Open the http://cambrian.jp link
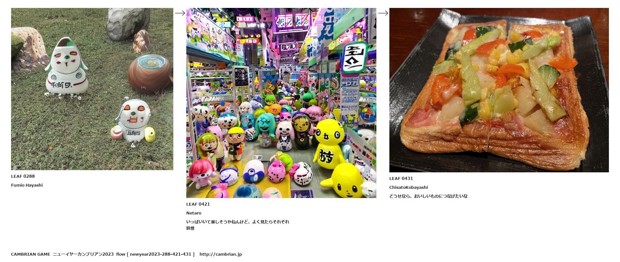620x262 pixels. 221,254
